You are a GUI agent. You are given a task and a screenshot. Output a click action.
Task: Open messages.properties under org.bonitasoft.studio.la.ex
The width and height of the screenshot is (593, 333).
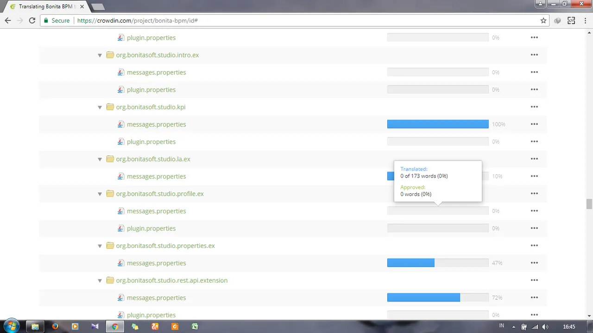(x=156, y=176)
